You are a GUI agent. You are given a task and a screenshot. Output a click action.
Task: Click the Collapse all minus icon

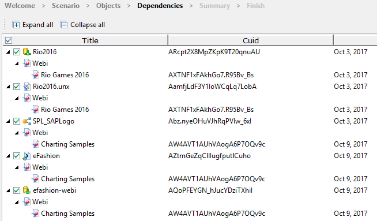point(64,25)
